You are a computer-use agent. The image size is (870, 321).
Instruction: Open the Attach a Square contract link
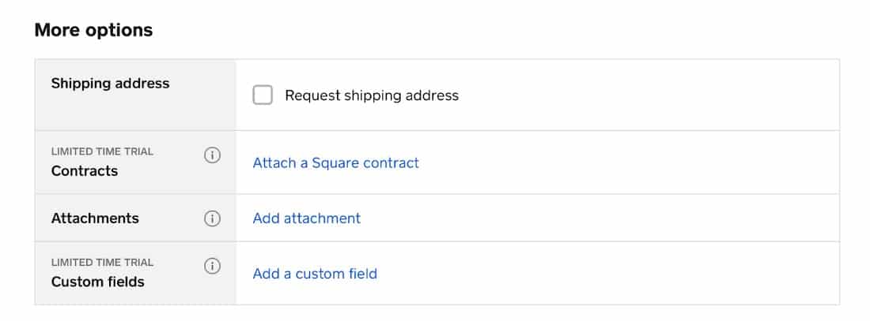(335, 162)
